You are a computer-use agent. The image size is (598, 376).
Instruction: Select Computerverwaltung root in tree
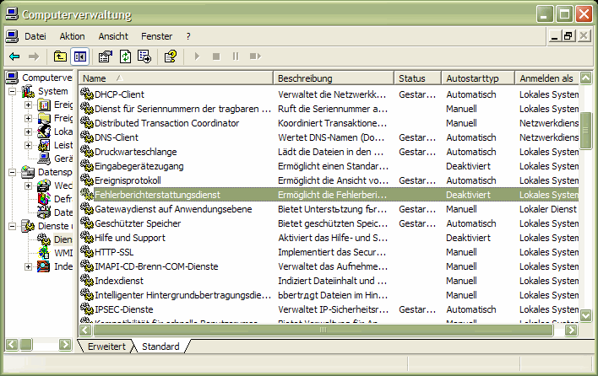click(39, 78)
